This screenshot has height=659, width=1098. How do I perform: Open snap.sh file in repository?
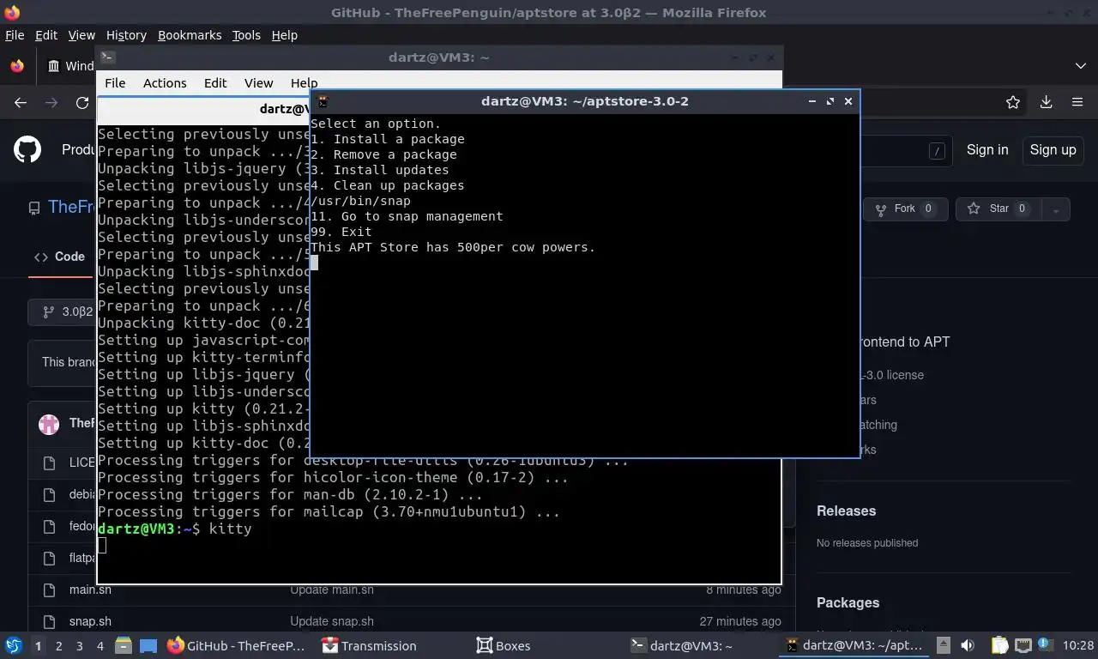[90, 621]
